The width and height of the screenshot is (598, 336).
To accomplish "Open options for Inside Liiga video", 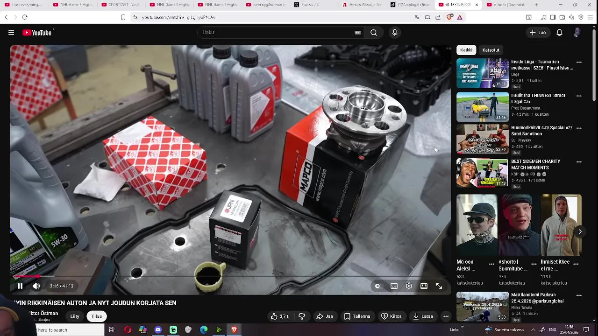I will [x=579, y=63].
